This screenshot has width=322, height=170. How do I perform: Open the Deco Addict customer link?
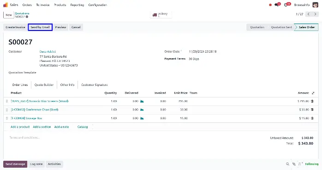[x=48, y=52]
